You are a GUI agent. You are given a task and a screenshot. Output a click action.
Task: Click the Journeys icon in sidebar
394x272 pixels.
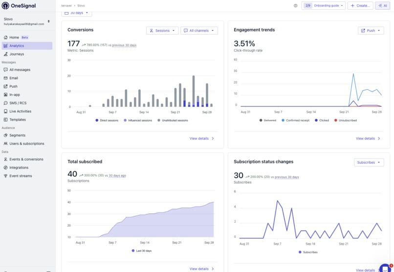[5, 54]
